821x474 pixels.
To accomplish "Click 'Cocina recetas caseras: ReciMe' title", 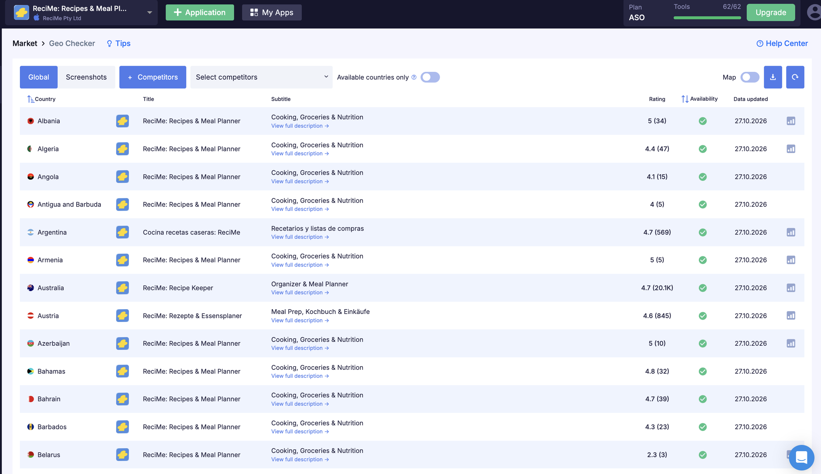I will point(191,232).
